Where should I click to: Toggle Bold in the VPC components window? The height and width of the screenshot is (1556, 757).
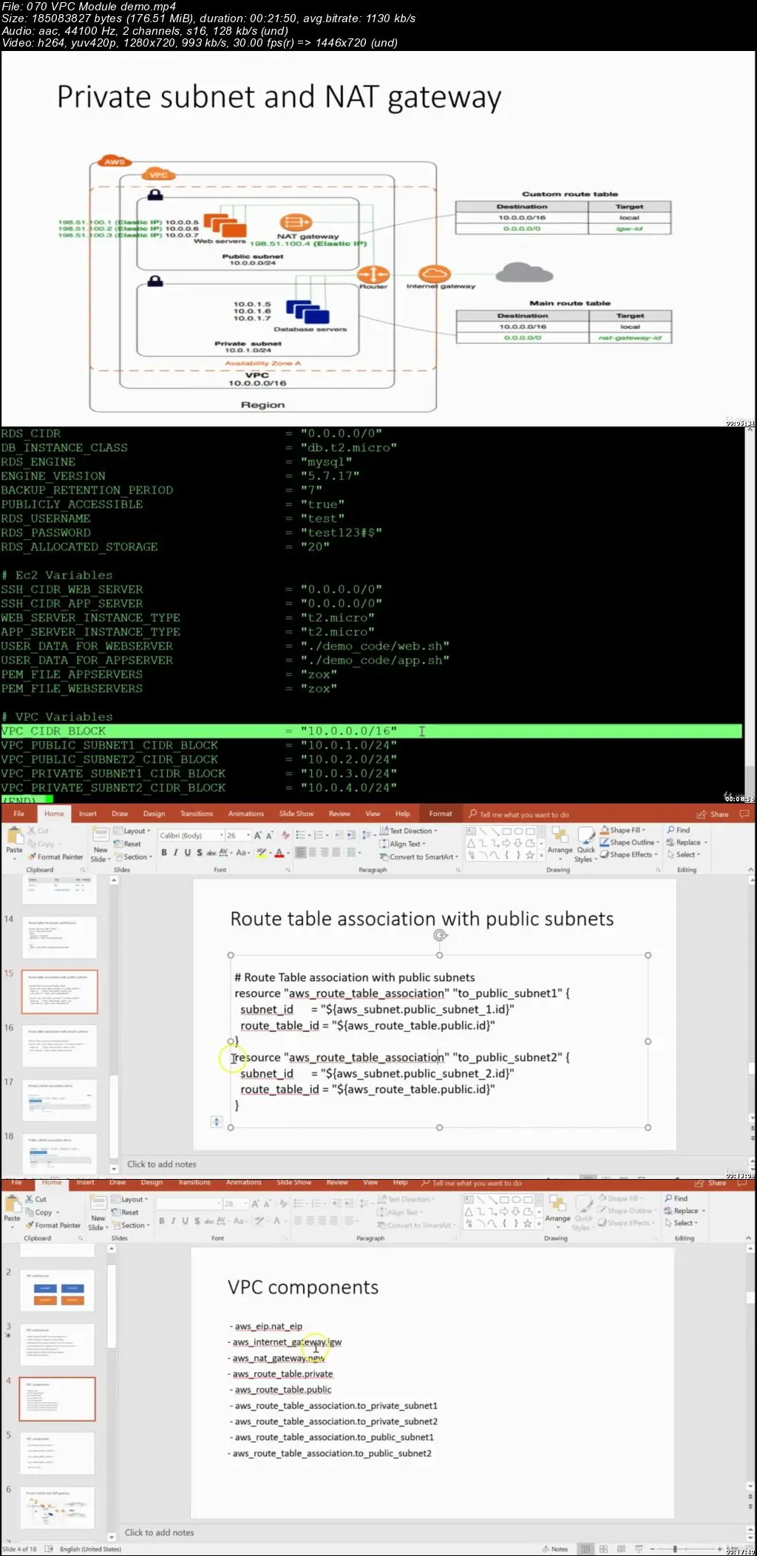tap(162, 1221)
